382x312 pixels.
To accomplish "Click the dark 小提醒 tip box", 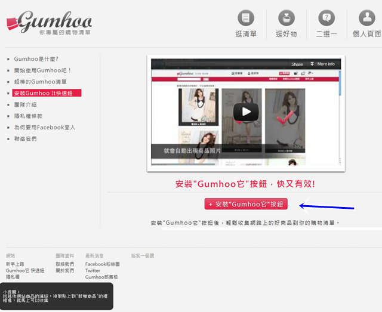I will [57, 296].
